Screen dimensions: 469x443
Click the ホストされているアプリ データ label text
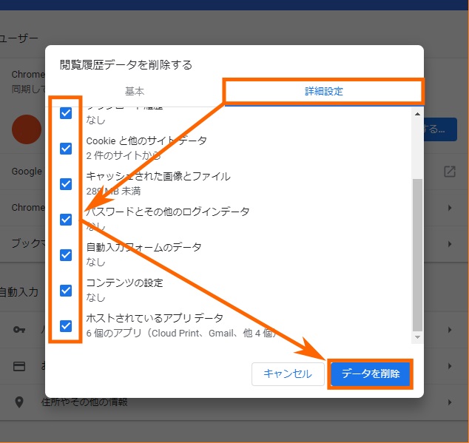click(x=155, y=318)
